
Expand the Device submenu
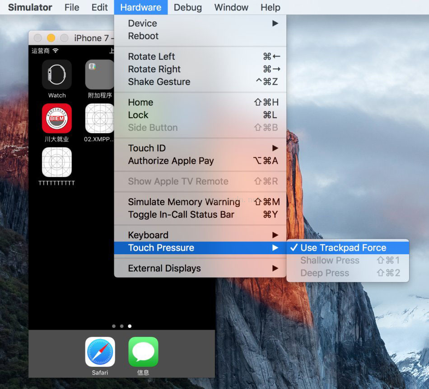pos(200,24)
